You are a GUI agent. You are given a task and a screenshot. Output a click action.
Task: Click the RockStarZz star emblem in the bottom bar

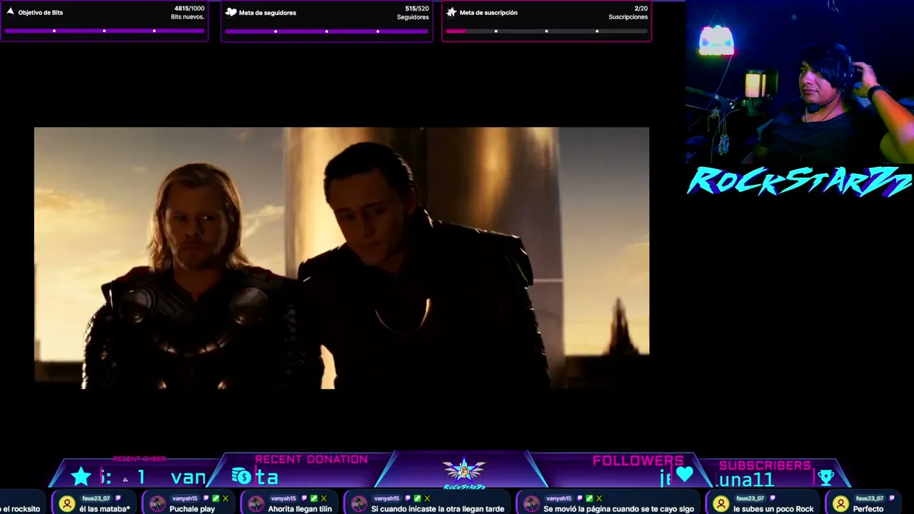point(464,471)
